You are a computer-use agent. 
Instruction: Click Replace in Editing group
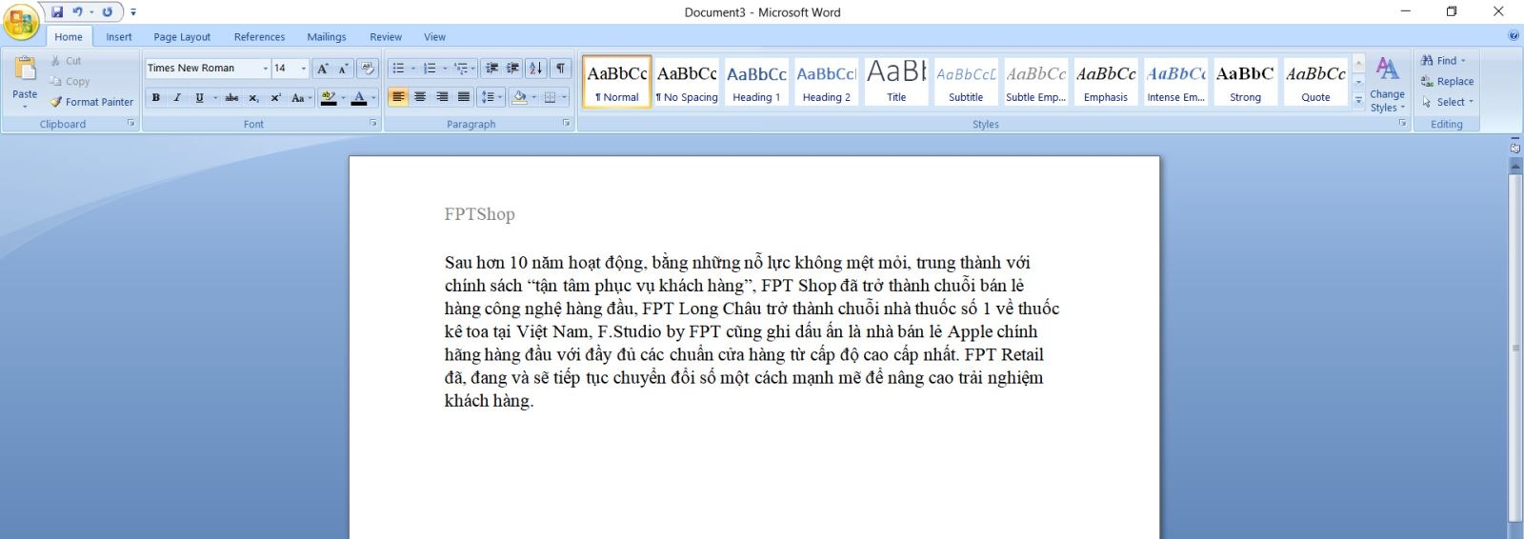[1447, 82]
